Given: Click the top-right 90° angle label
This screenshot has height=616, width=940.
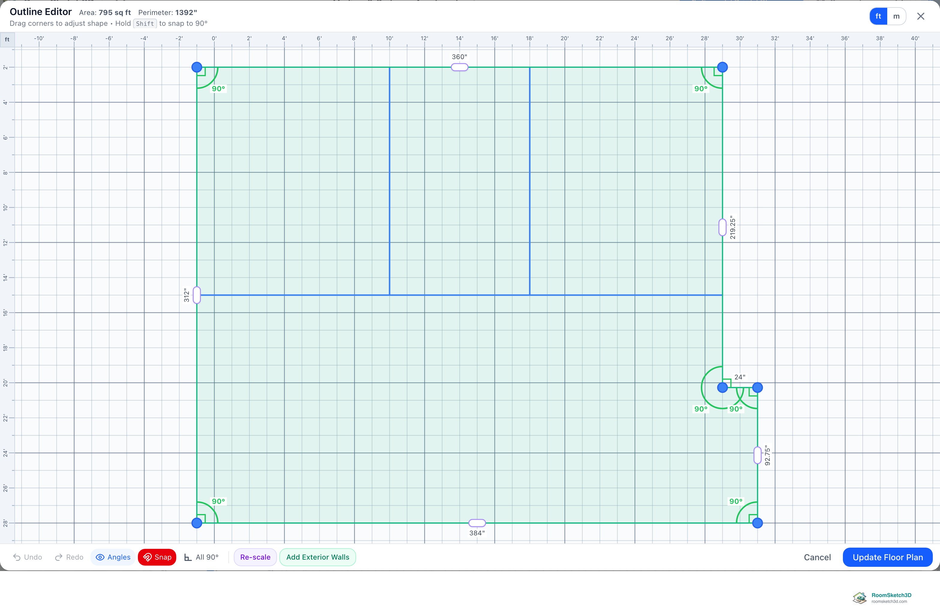Looking at the screenshot, I should (701, 88).
